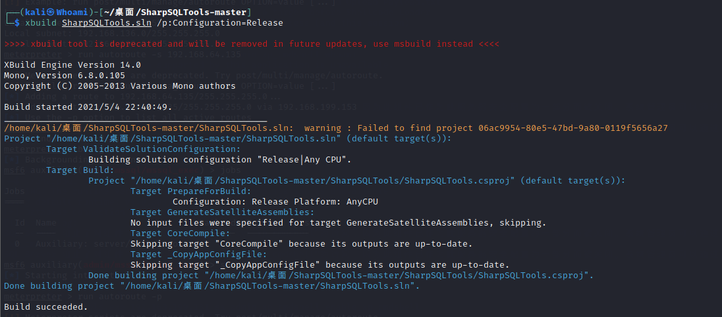
Task: Click 'Configuration: Release Platform: AnyCPU' line
Action: pyautogui.click(x=275, y=202)
